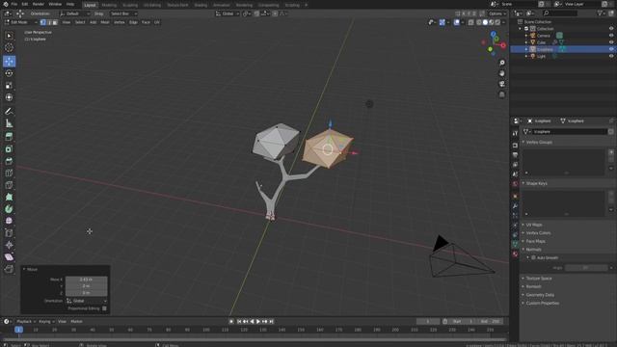Toggle X-ray display in viewport header
Viewport: 617px width, 347px height.
pyautogui.click(x=471, y=22)
